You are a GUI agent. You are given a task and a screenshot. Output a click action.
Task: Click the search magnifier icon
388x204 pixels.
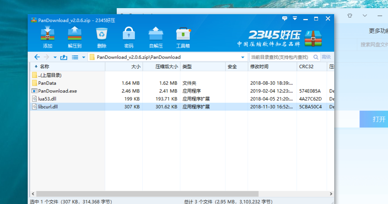316,57
